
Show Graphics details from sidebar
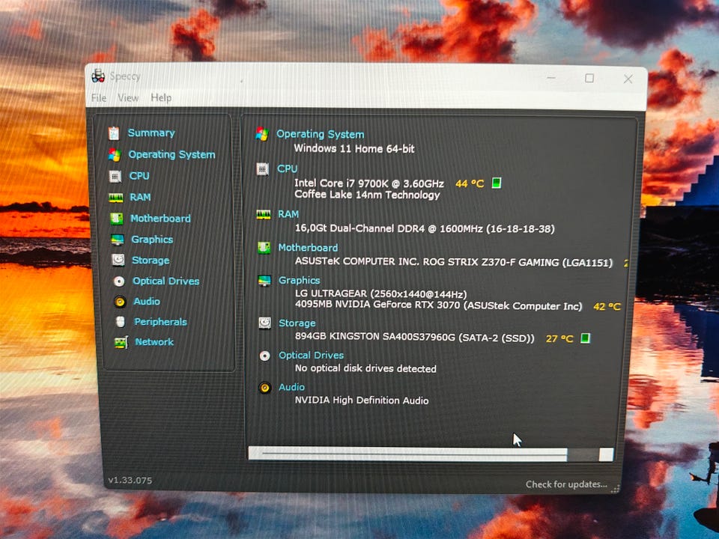(x=152, y=240)
